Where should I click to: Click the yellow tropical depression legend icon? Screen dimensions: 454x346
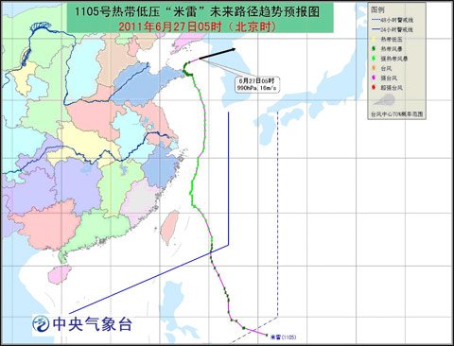tap(375, 40)
